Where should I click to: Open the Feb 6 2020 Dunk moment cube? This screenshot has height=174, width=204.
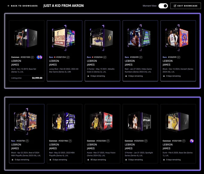[177, 121]
